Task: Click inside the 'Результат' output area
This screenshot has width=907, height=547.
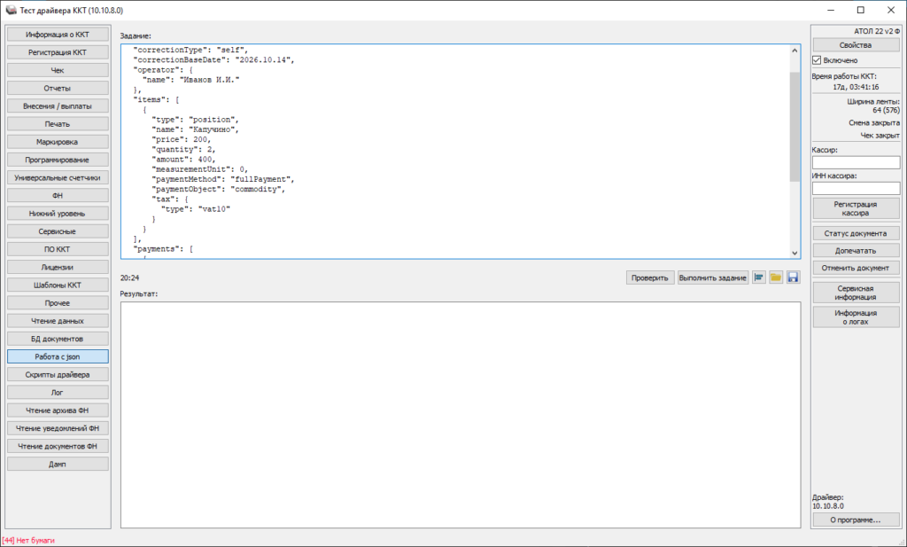Action: (461, 414)
